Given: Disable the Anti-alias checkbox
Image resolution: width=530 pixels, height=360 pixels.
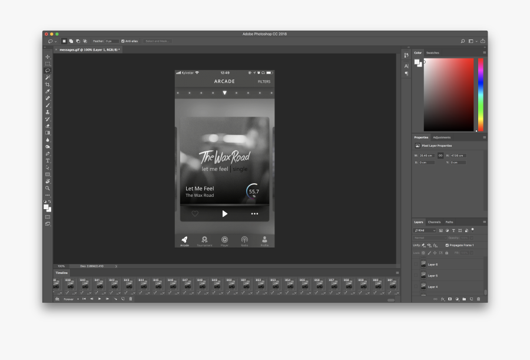Looking at the screenshot, I should coord(122,41).
